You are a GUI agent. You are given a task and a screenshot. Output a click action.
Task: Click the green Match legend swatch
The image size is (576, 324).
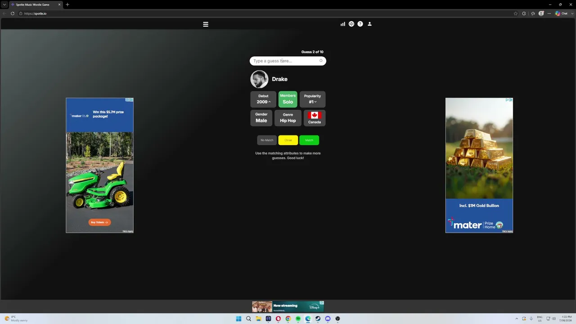pos(309,140)
